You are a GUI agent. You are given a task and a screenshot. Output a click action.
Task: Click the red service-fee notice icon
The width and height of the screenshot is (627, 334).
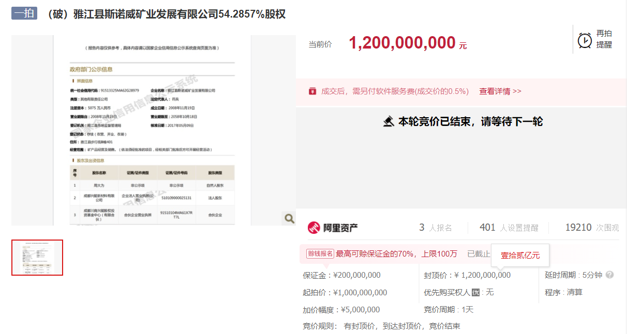pyautogui.click(x=312, y=91)
